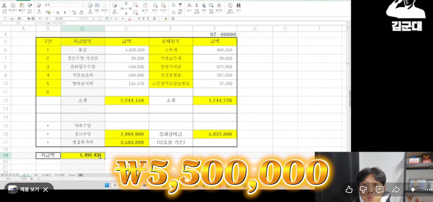Click the share arrow button

click(396, 189)
